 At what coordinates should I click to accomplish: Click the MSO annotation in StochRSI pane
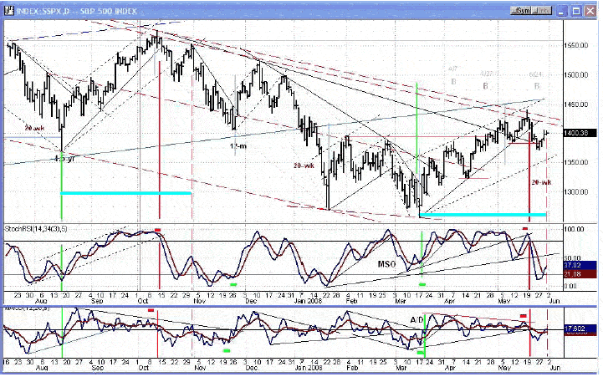pyautogui.click(x=386, y=264)
